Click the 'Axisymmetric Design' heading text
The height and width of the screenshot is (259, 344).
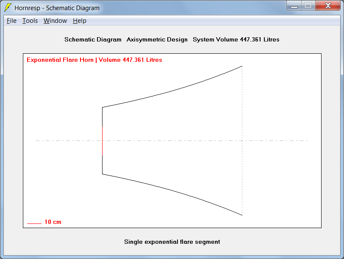coord(157,39)
